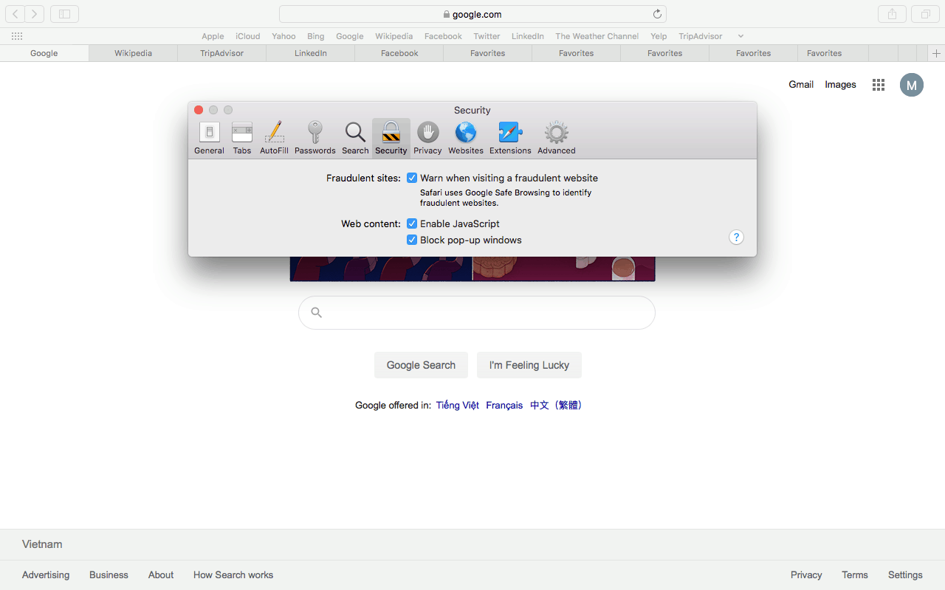This screenshot has width=945, height=590.
Task: Click the magnifier in Google search box
Action: [317, 313]
